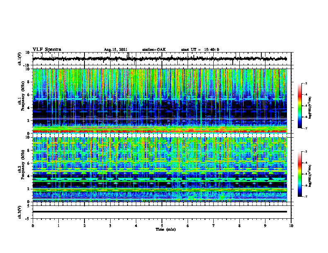328x253 pixels.
Task: Click the ch.2 frequency spectrogram panel
Action: click(162, 169)
